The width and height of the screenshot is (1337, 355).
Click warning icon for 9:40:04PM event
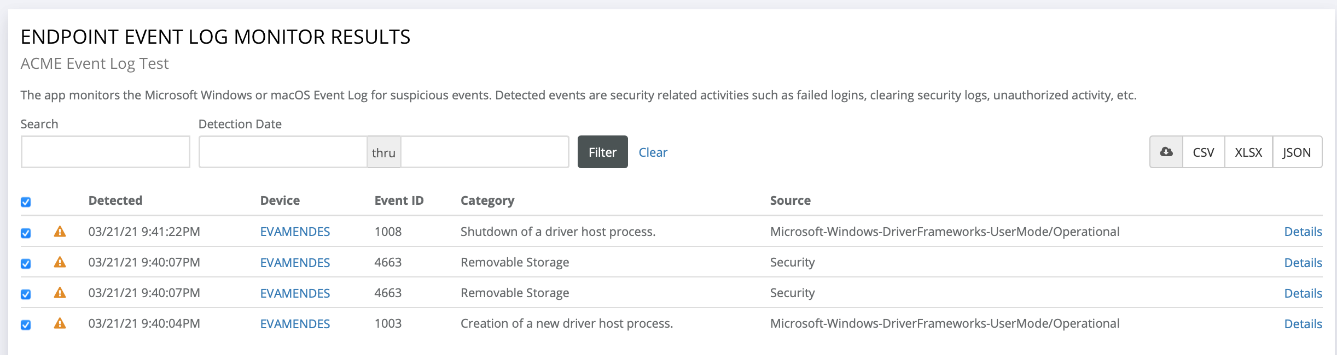pos(60,323)
